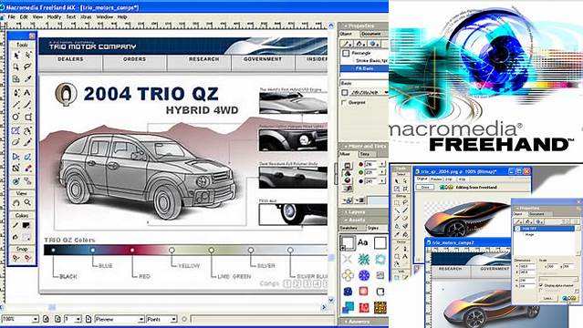The height and width of the screenshot is (328, 583).
Task: Select the Eyedropper tool in the Tools panel
Action: [x=28, y=78]
